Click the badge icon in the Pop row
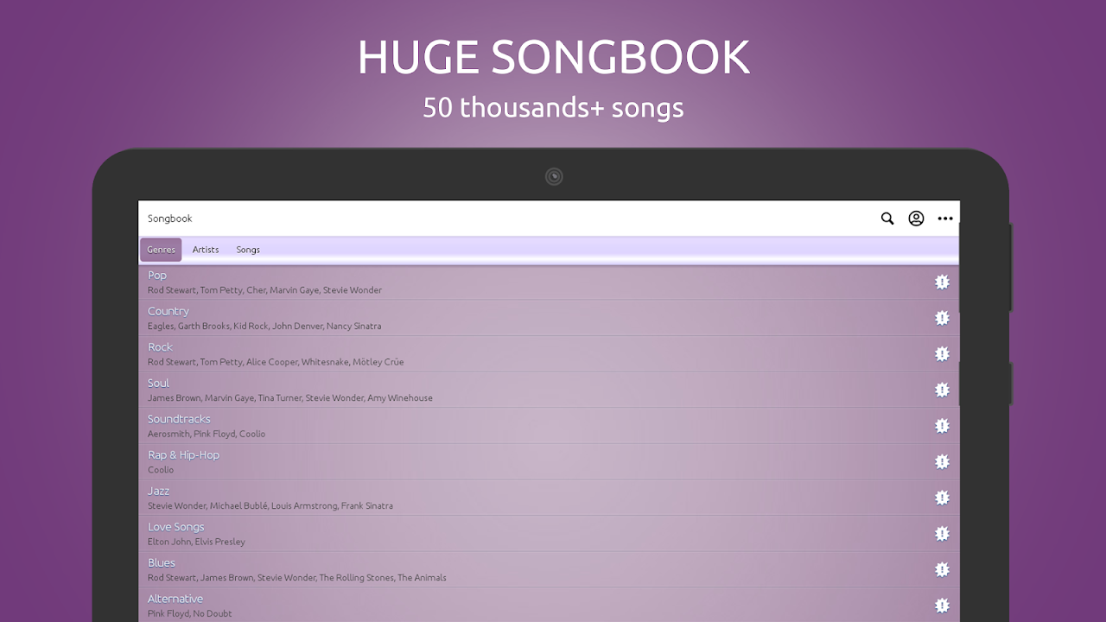The height and width of the screenshot is (622, 1106). click(x=942, y=282)
